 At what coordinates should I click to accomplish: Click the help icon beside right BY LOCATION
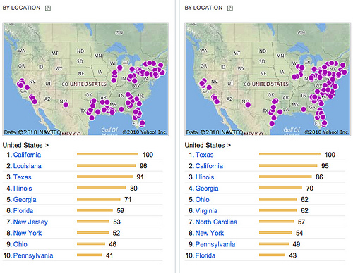click(230, 8)
